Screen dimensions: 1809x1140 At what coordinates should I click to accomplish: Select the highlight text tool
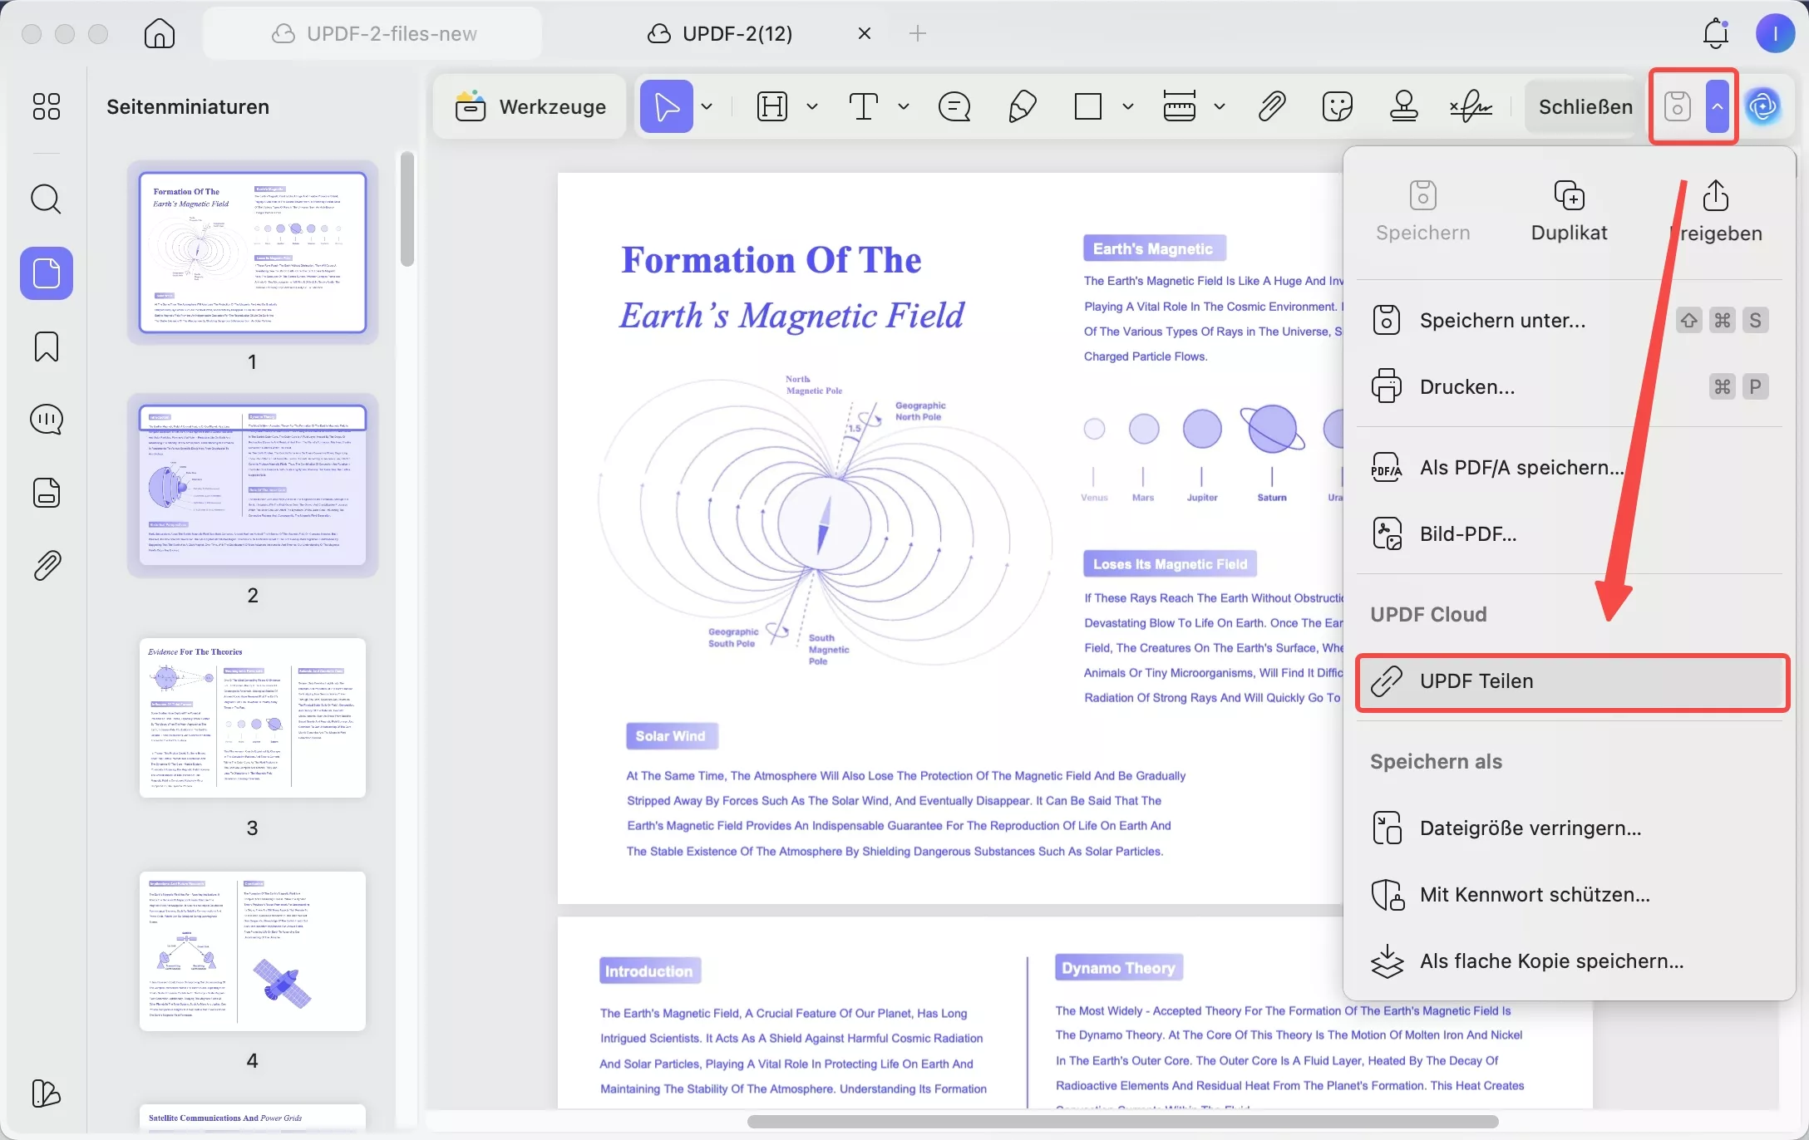tap(772, 106)
